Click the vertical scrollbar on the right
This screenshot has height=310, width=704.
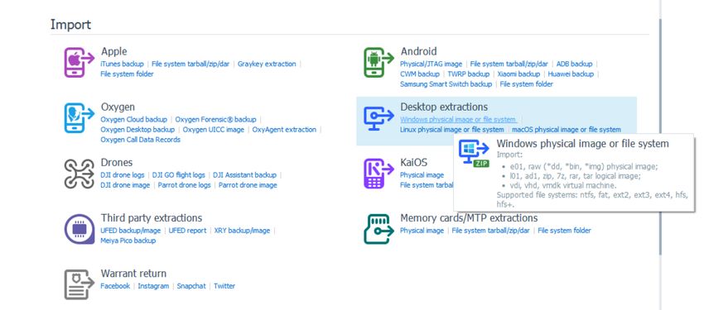(x=660, y=136)
